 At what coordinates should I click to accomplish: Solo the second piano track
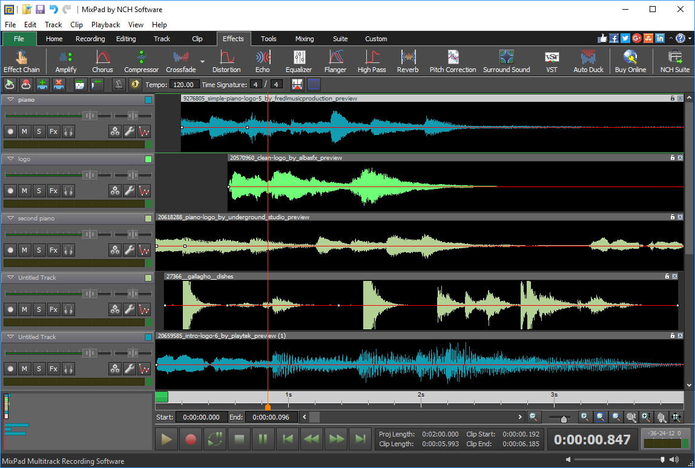coord(39,249)
